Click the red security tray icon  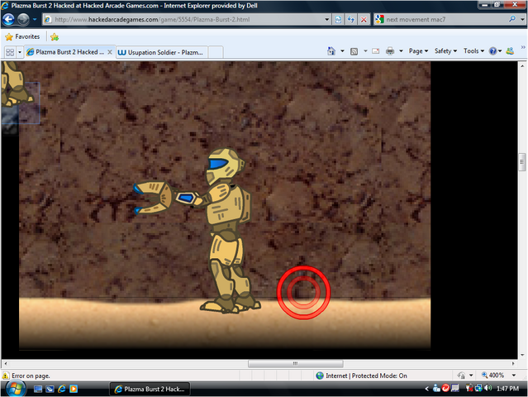[x=445, y=388]
